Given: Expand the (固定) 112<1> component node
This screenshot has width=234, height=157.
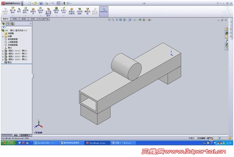Looking at the screenshot, I should [3, 53].
